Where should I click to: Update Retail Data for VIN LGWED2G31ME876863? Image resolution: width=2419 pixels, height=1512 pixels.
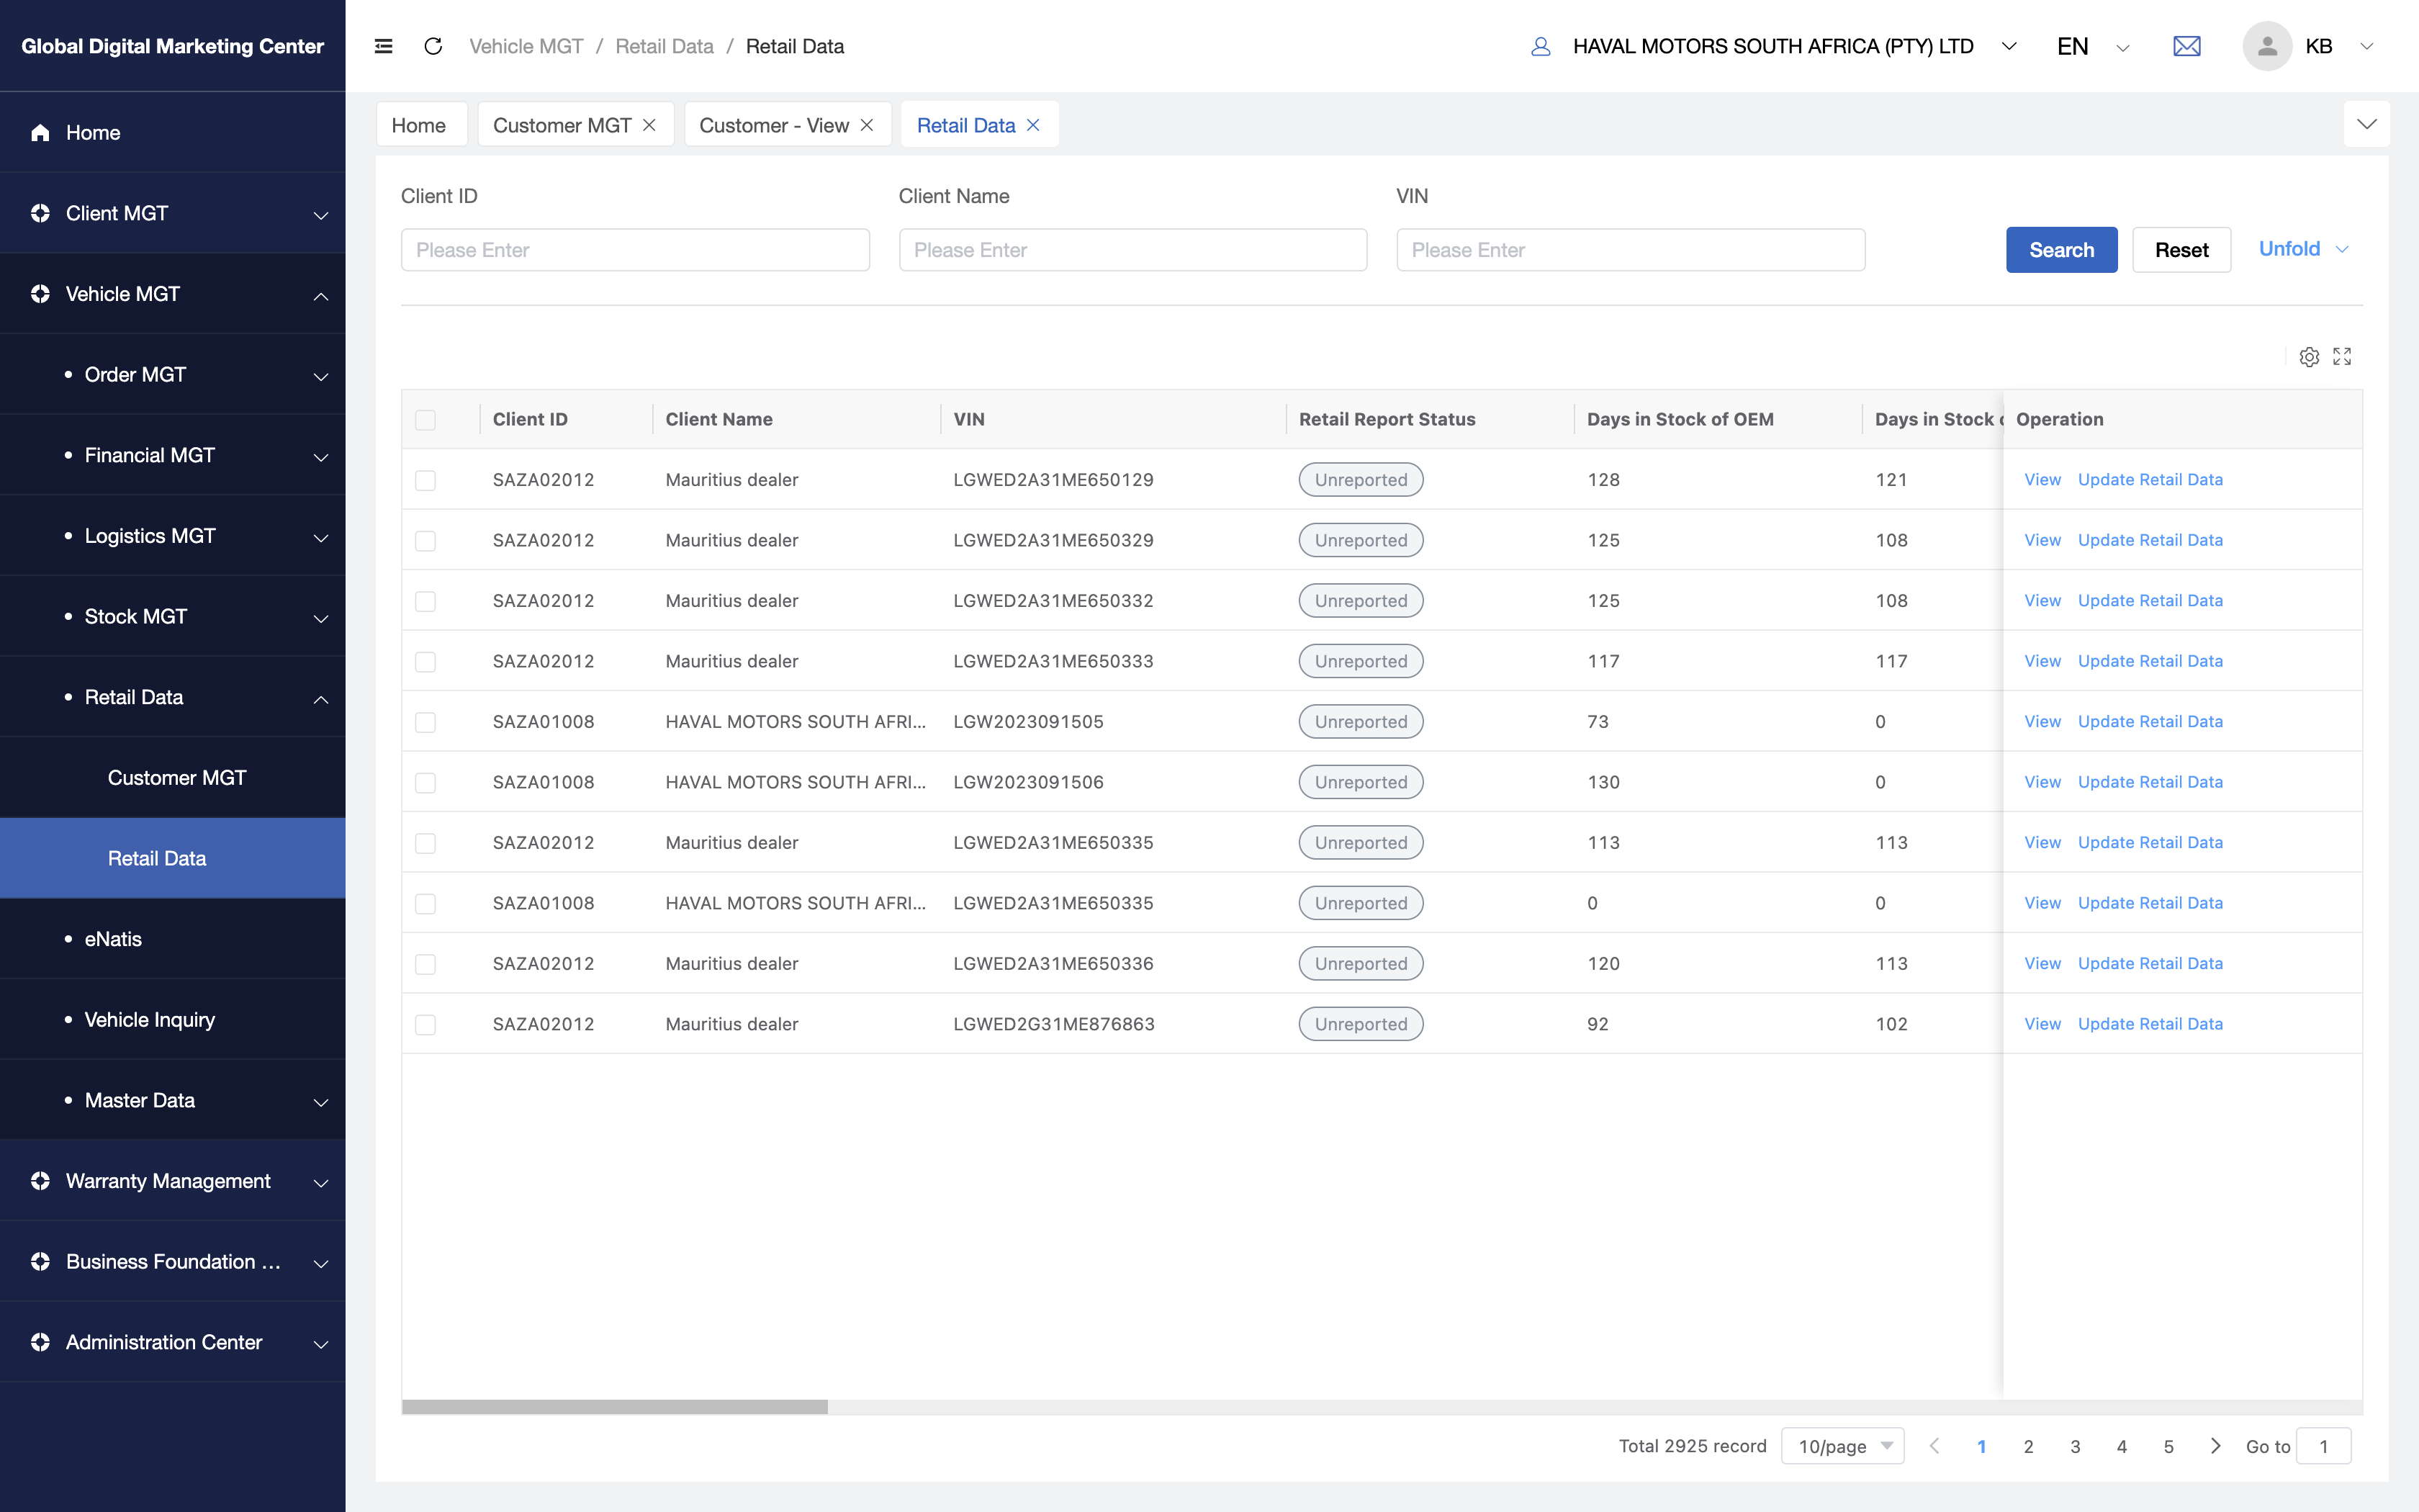pyautogui.click(x=2150, y=1024)
